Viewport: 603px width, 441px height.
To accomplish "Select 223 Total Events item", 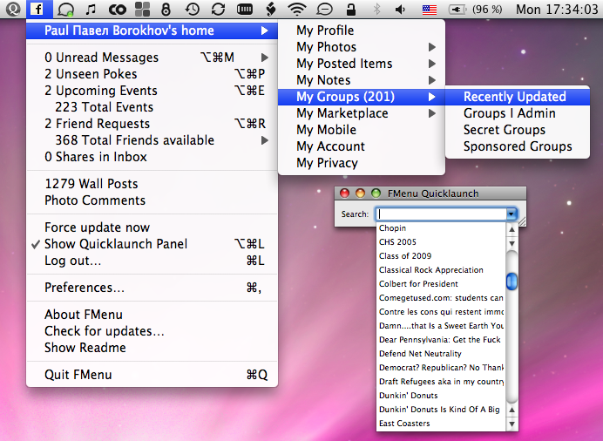I will coord(152,107).
